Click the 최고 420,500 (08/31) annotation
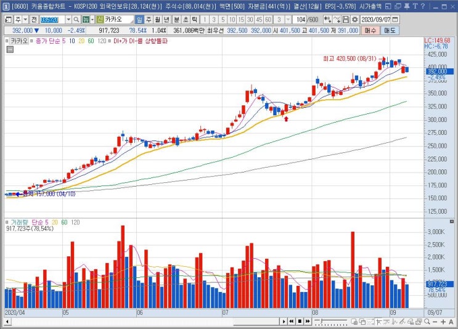Screen dimensions: 458x329 350,59
